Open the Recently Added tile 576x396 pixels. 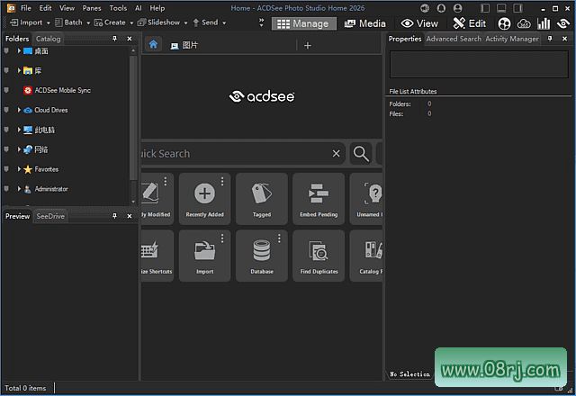click(x=204, y=198)
